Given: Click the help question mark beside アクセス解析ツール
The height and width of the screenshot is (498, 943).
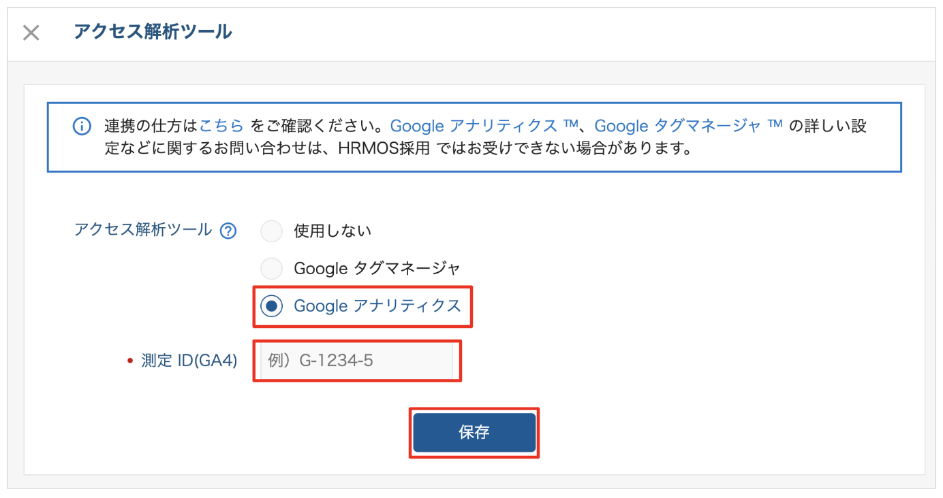Looking at the screenshot, I should coord(228,231).
